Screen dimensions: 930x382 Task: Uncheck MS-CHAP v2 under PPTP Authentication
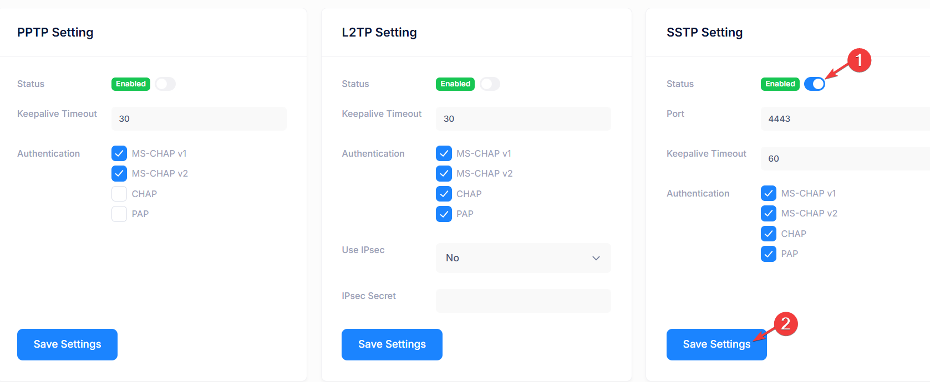[x=119, y=173]
